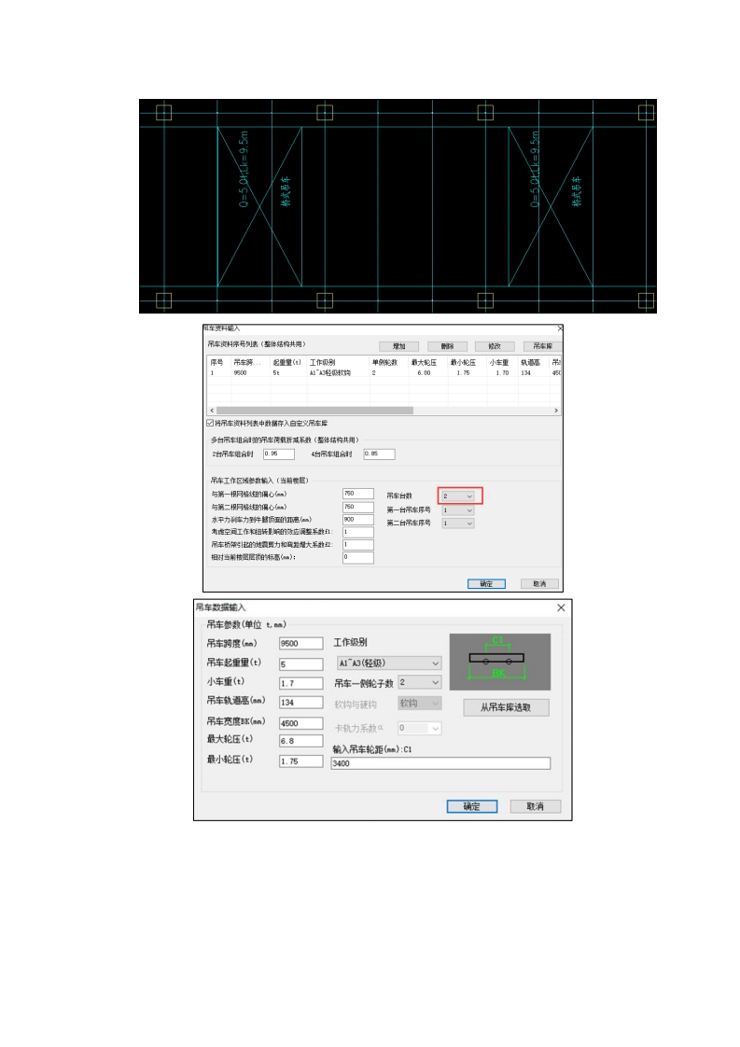Open the 工作级别 A1~A3(轻级) combo box
This screenshot has width=740, height=1047.
[x=387, y=663]
